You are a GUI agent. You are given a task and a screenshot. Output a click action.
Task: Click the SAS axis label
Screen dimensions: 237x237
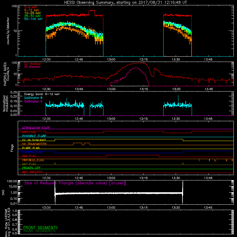[x=3, y=193]
